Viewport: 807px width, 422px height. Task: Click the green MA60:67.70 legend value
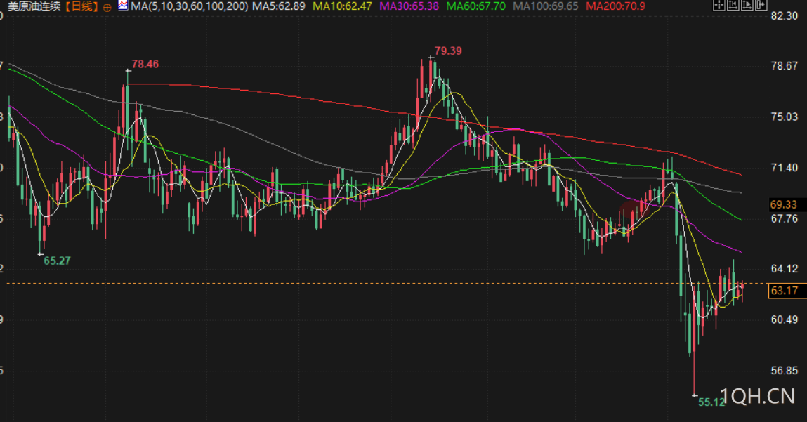[476, 6]
